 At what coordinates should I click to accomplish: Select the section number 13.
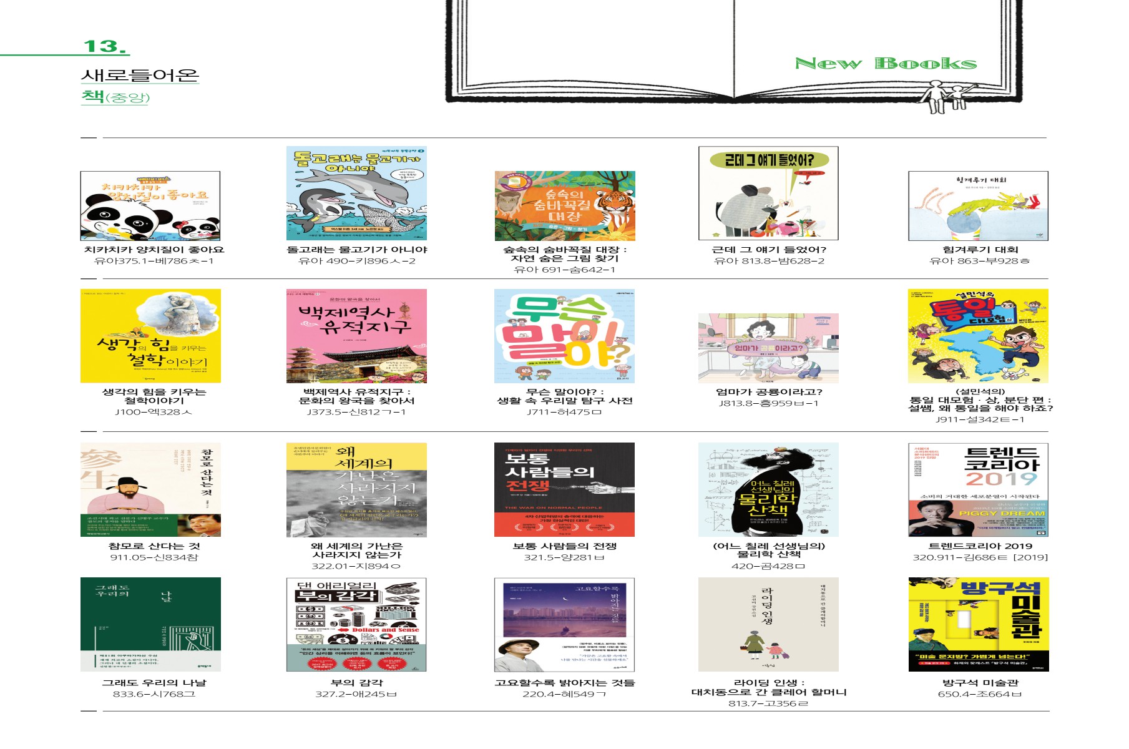tap(104, 46)
